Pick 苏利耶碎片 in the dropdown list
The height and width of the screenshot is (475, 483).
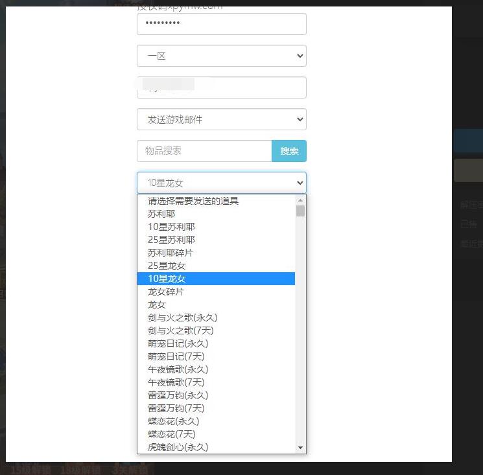(170, 253)
